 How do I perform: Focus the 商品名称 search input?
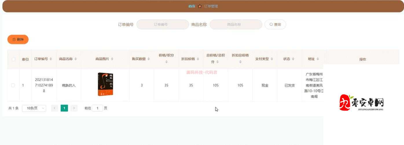[236, 24]
